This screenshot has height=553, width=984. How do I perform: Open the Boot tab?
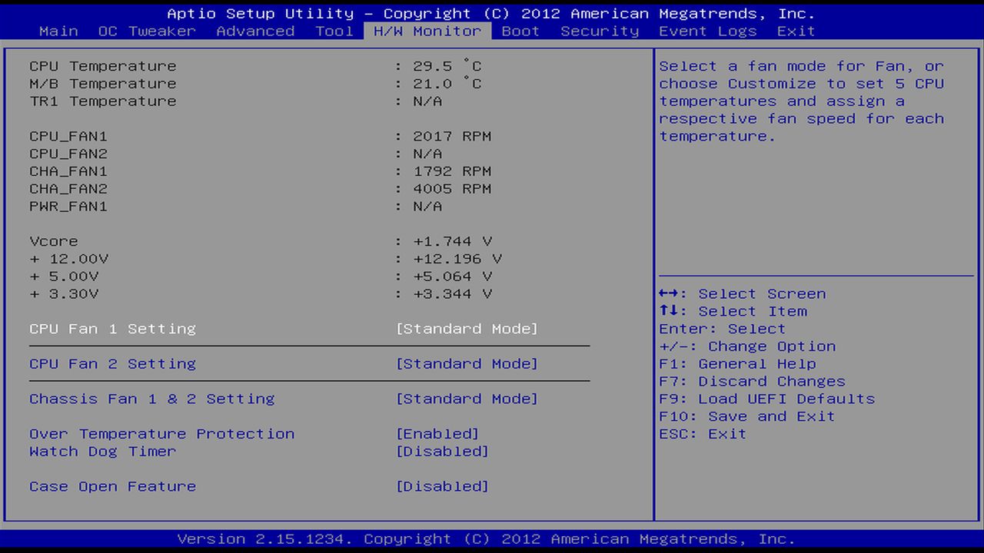[x=520, y=31]
